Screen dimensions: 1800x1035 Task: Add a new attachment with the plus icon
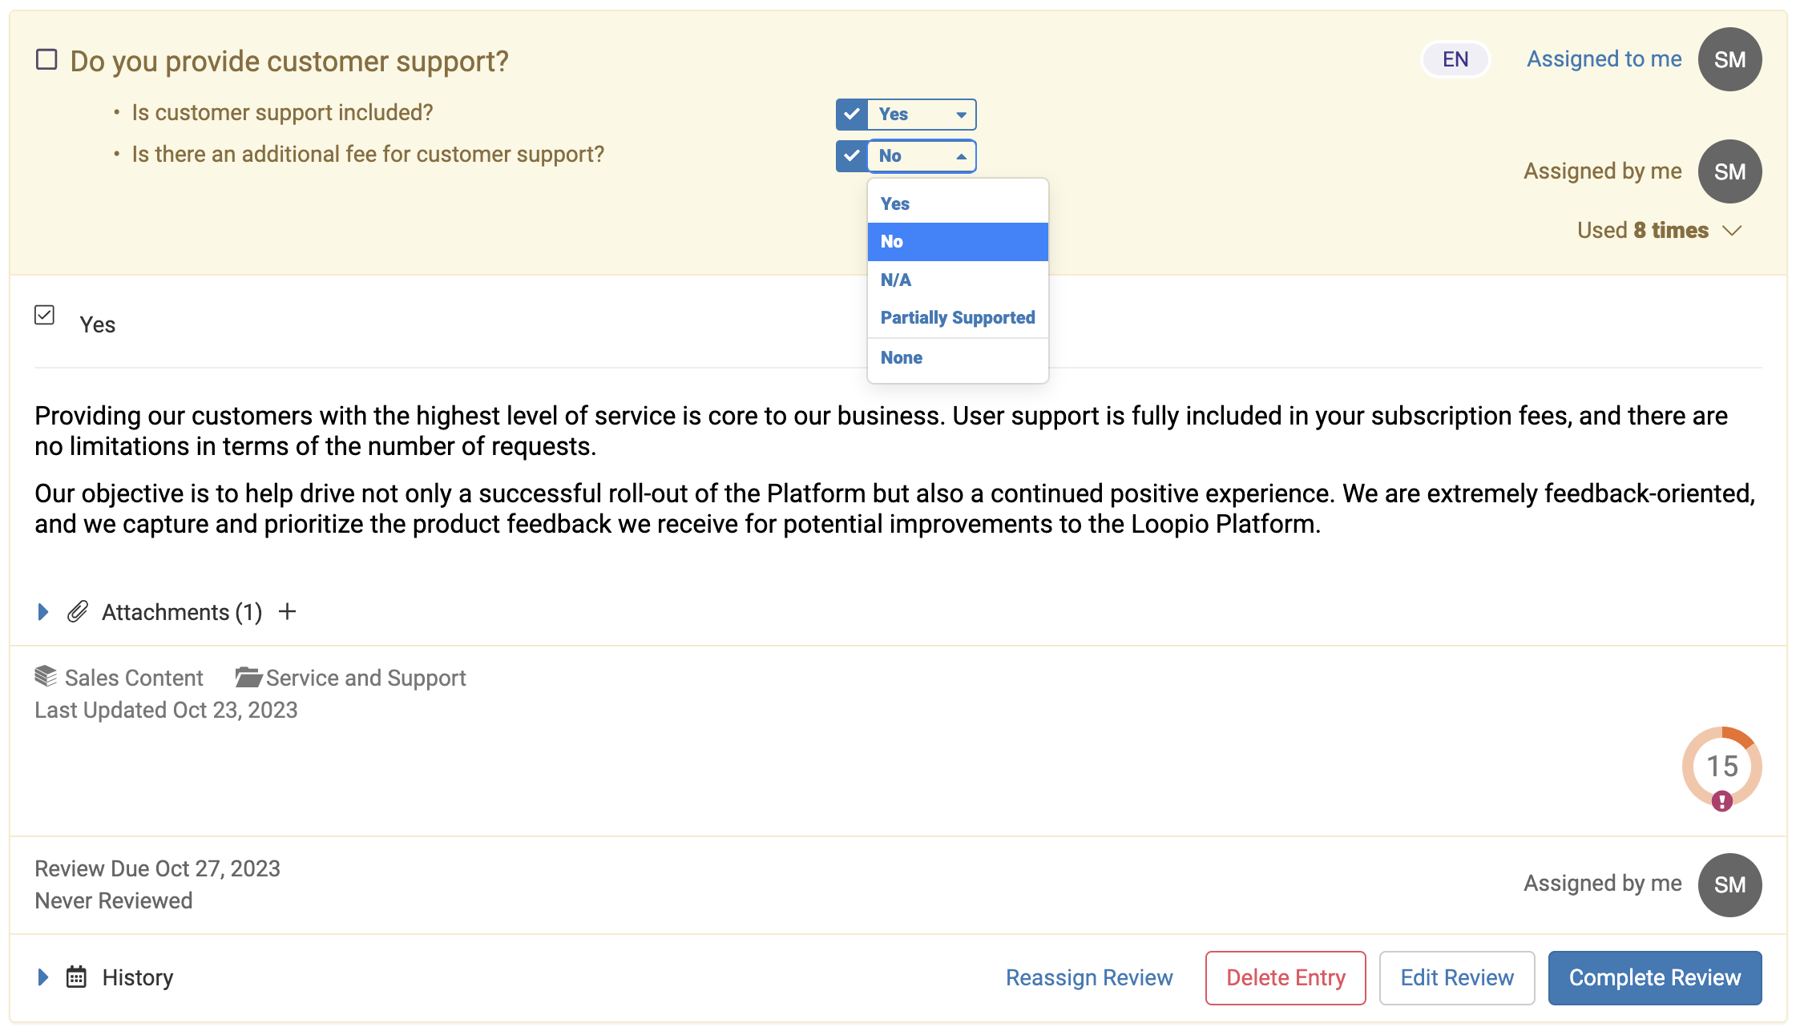pos(287,611)
